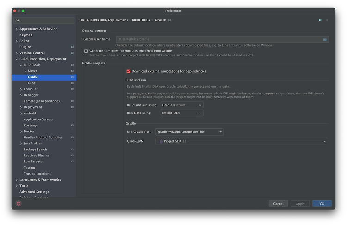Collapse Build, Execution, Deployment section
Image resolution: width=347 pixels, height=225 pixels.
[17, 59]
